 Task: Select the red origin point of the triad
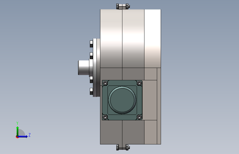[17, 137]
